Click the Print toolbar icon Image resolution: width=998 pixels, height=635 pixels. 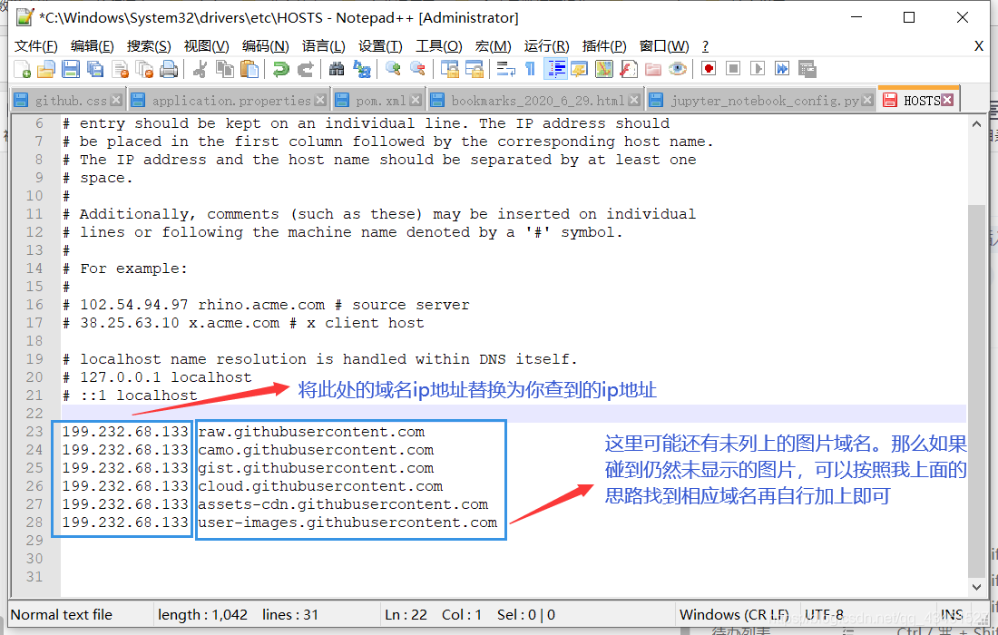click(169, 69)
